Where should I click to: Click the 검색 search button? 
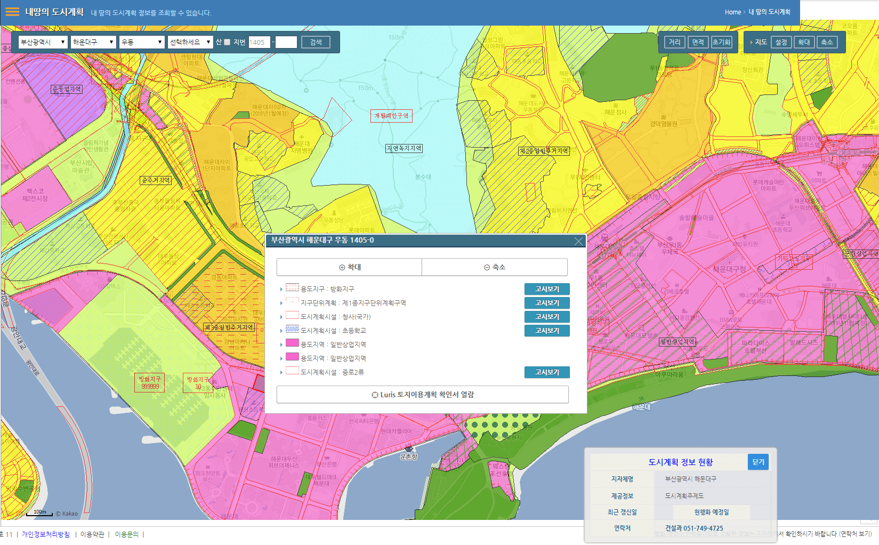tap(316, 42)
